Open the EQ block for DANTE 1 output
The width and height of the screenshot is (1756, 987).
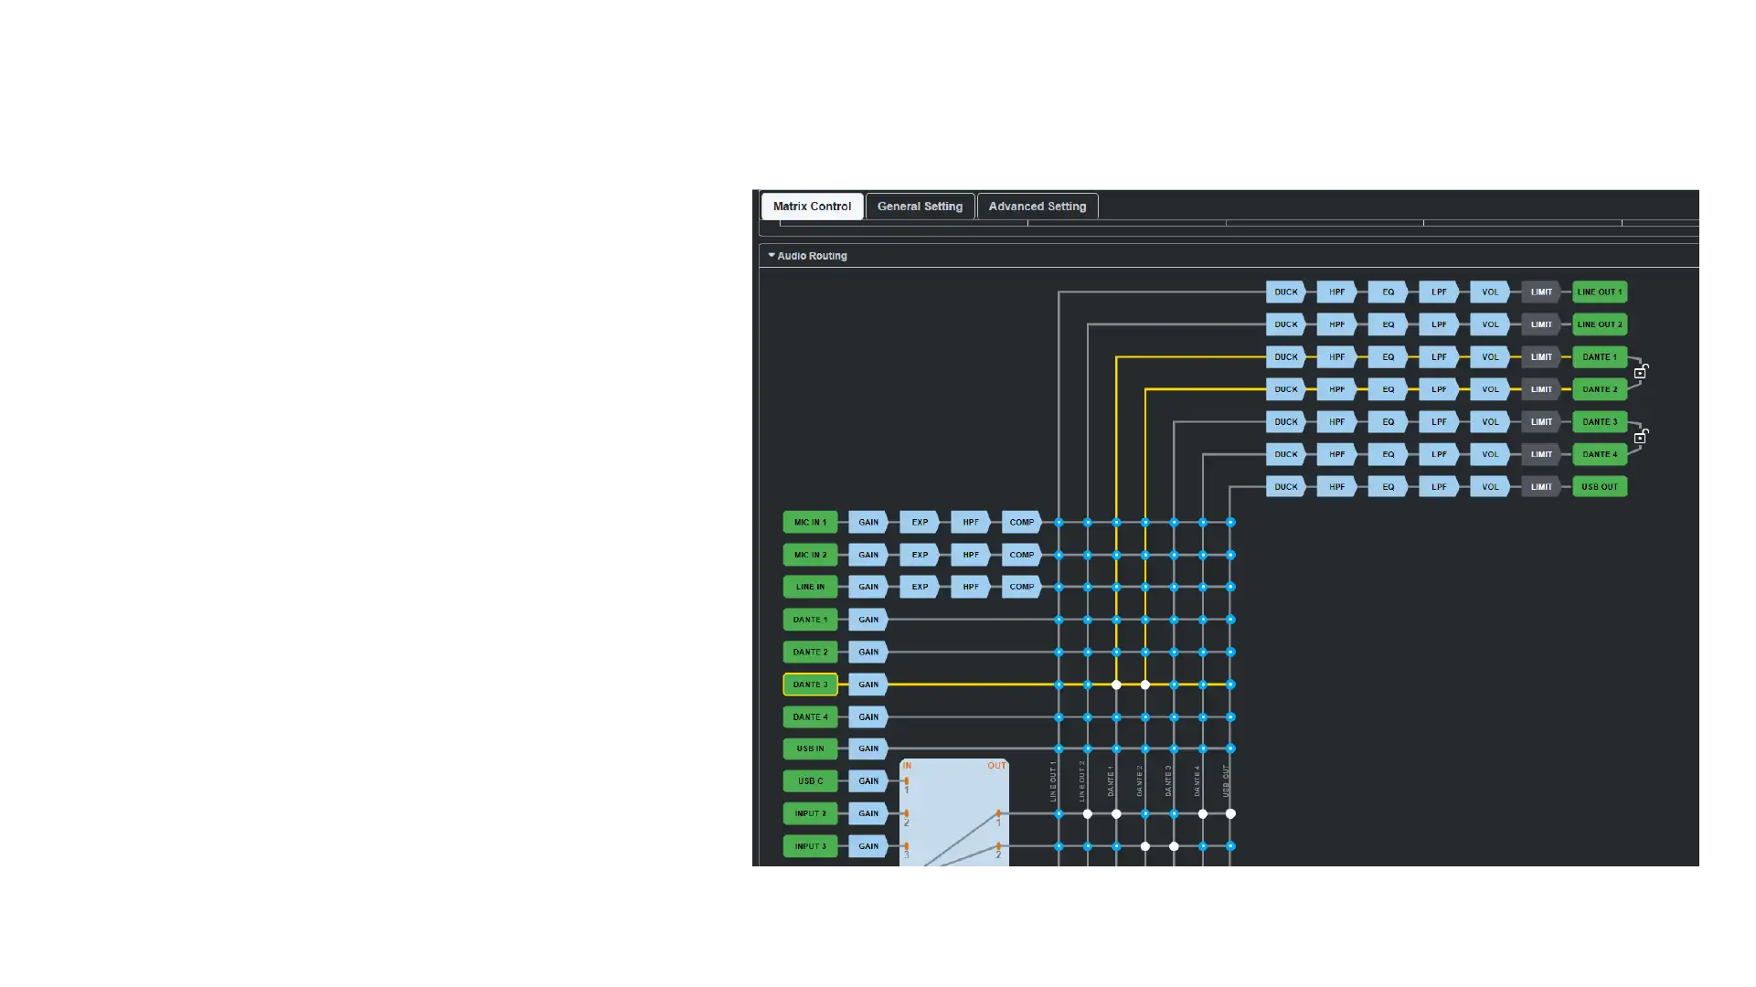1388,357
